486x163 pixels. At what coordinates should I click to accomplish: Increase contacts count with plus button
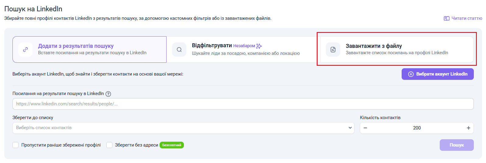pos(468,128)
